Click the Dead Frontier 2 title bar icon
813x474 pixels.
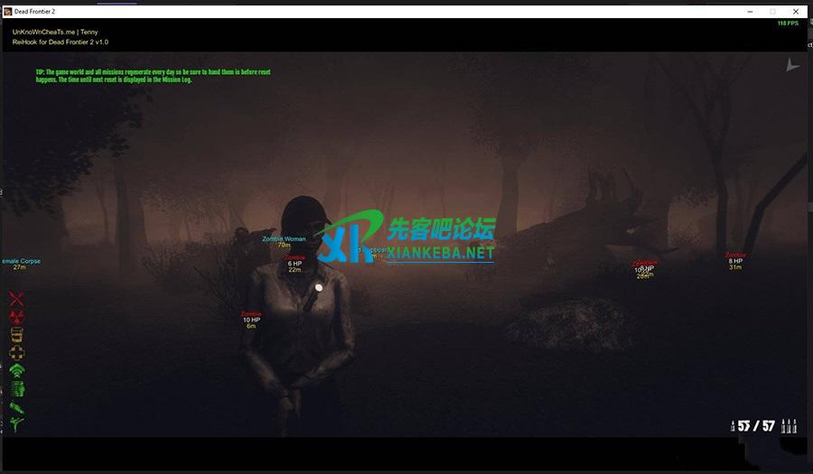pos(7,11)
